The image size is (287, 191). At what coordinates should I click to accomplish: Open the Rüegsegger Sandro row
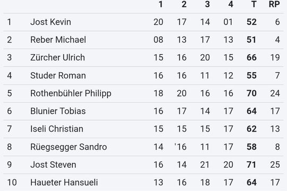[x=143, y=147]
